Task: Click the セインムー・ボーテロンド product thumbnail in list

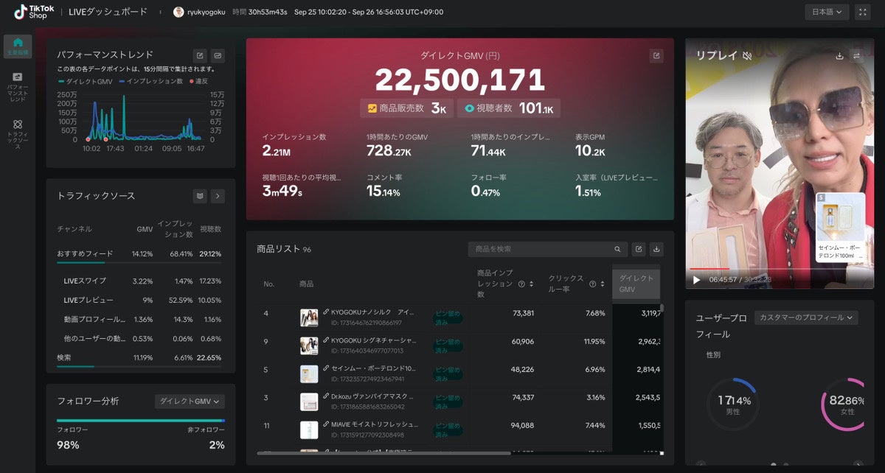Action: pos(309,374)
